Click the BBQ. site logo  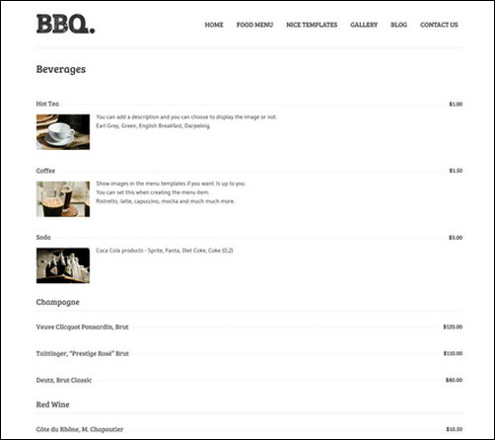pyautogui.click(x=65, y=24)
